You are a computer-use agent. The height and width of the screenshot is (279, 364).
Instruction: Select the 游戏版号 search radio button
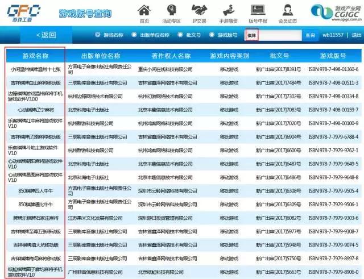(212, 35)
